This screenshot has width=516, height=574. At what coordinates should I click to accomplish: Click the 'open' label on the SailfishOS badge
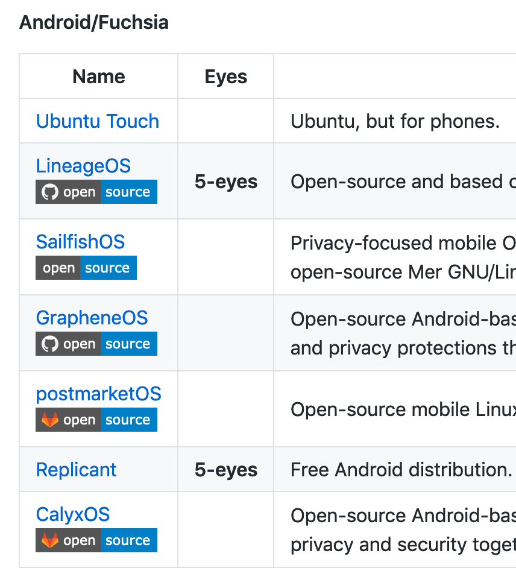(x=58, y=268)
